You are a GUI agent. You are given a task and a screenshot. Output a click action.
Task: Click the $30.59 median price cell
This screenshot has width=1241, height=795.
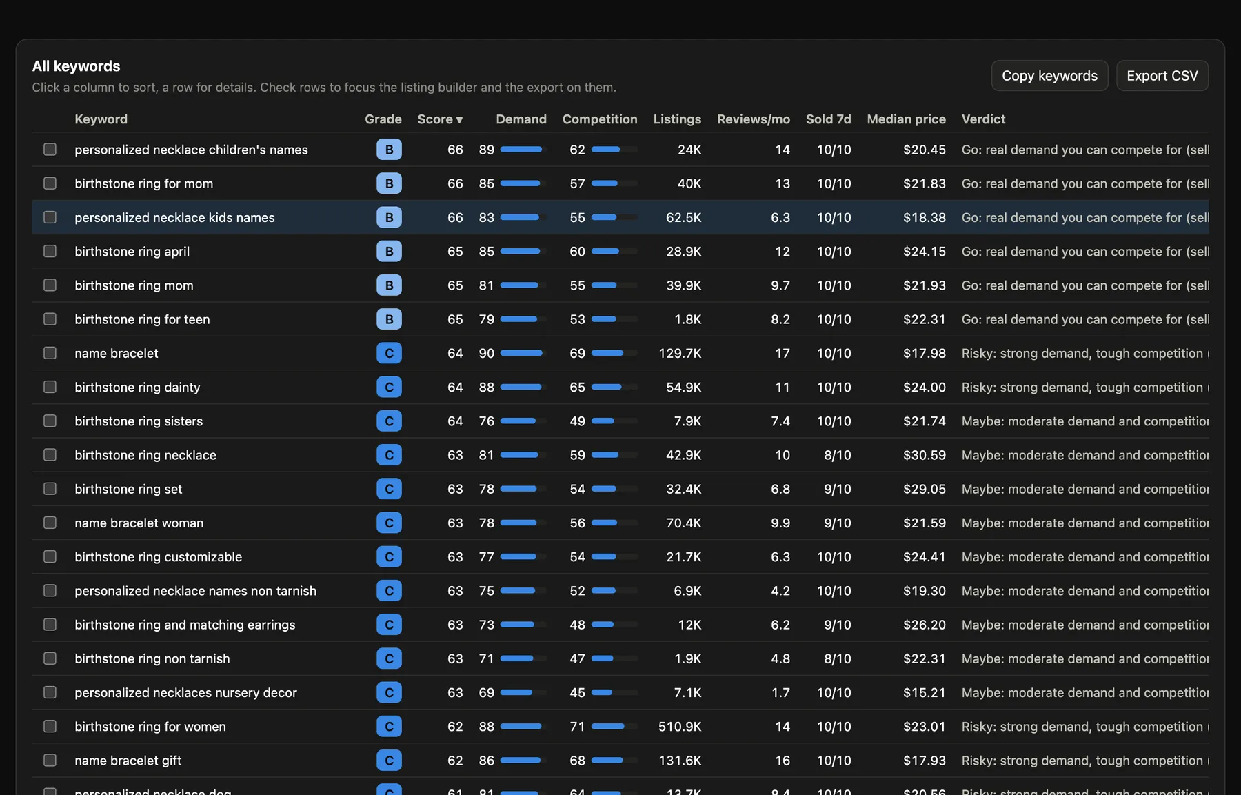pyautogui.click(x=924, y=455)
